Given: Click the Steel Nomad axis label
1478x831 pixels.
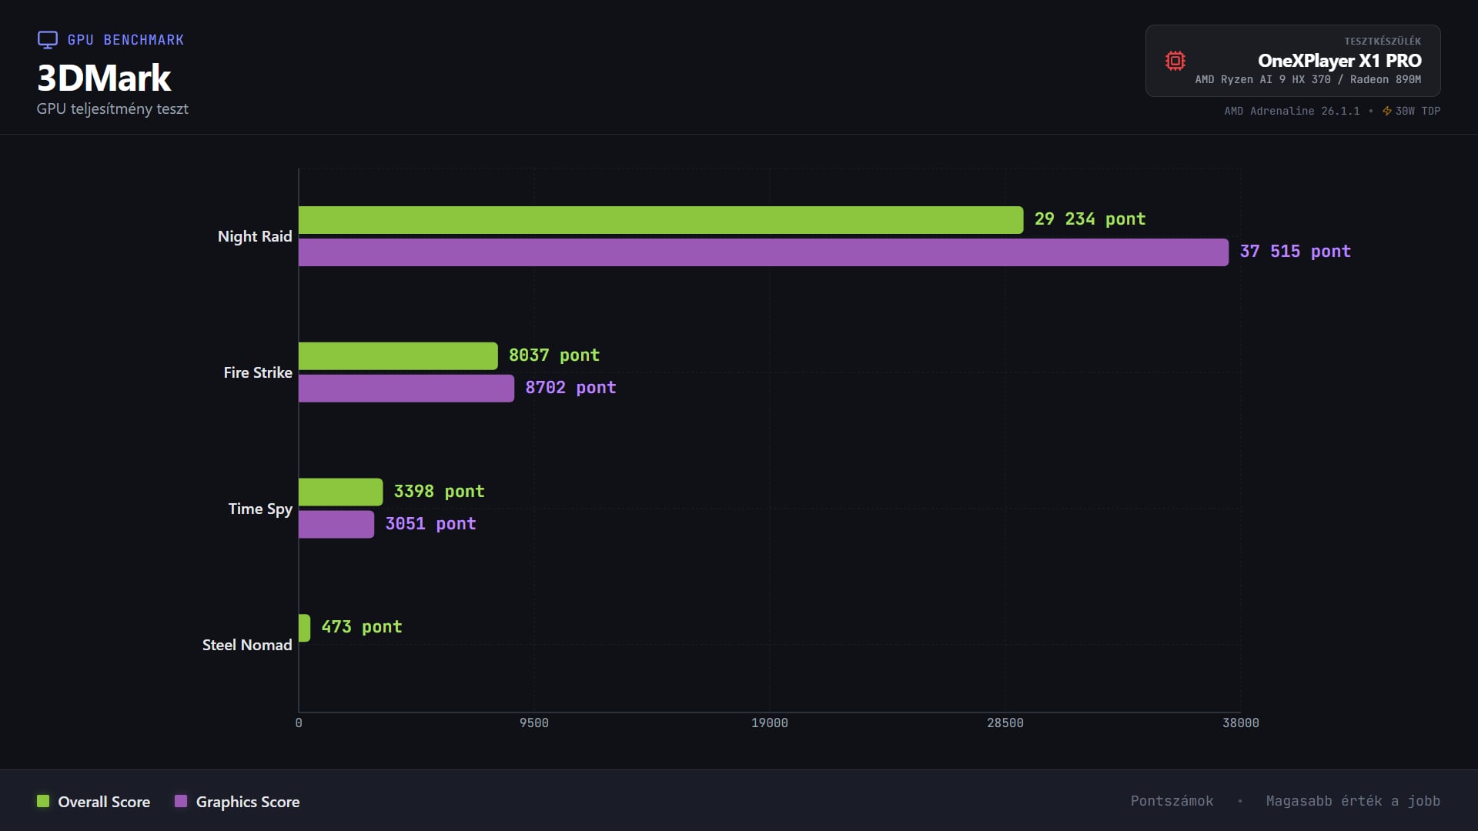Looking at the screenshot, I should coord(246,645).
